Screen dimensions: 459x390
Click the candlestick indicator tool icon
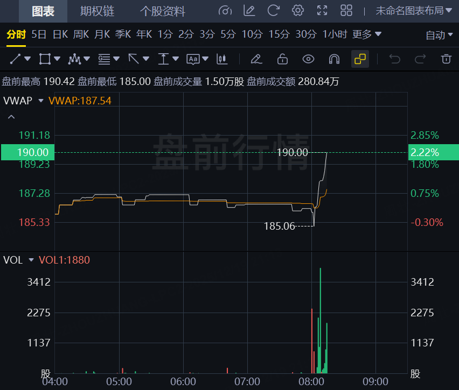222,59
